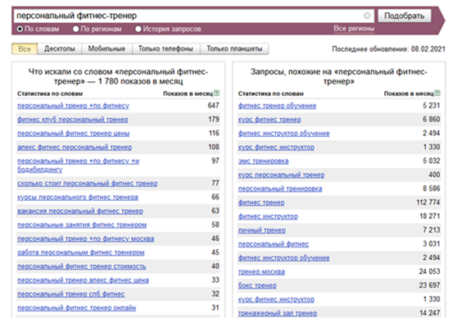Open 'персональный фитнес тренер онлайн' link

tap(77, 308)
